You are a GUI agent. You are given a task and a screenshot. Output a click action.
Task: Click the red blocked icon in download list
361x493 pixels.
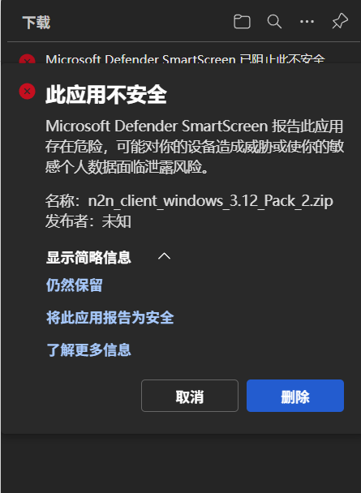pyautogui.click(x=27, y=59)
